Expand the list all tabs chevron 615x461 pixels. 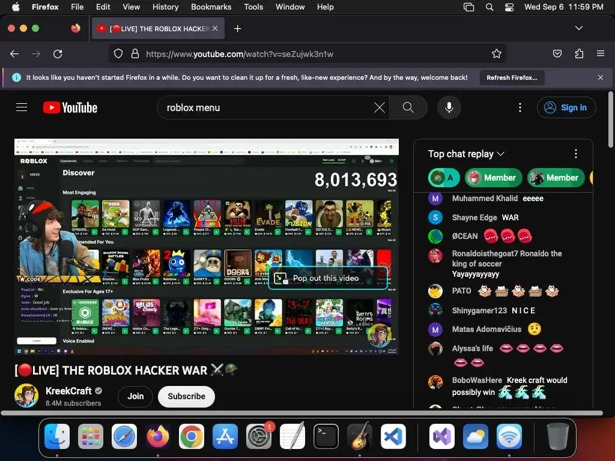(578, 28)
